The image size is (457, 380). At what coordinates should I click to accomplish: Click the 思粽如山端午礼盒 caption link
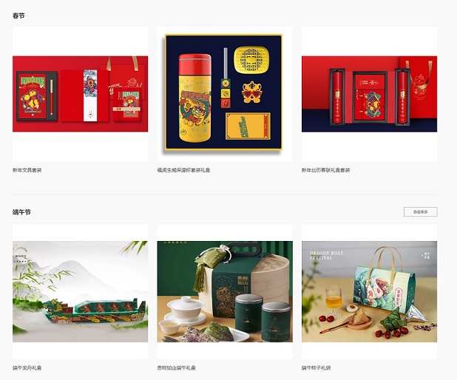click(x=176, y=367)
